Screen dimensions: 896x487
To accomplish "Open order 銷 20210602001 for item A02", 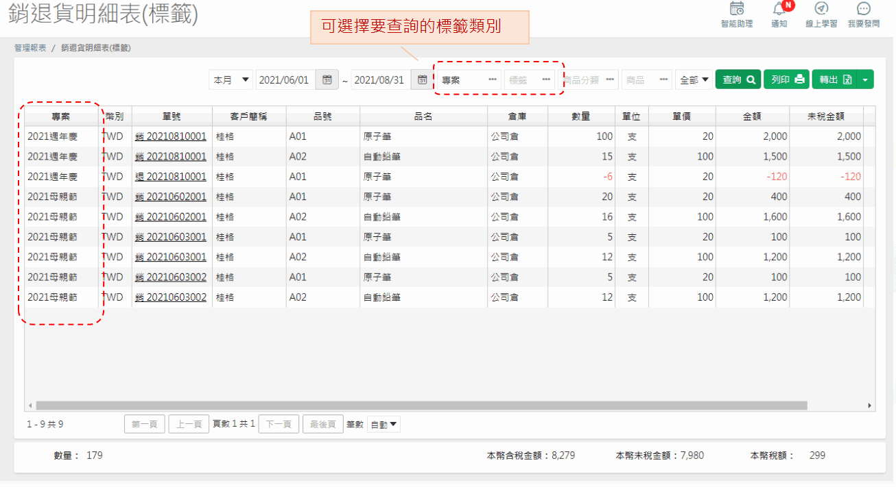I will (x=171, y=217).
